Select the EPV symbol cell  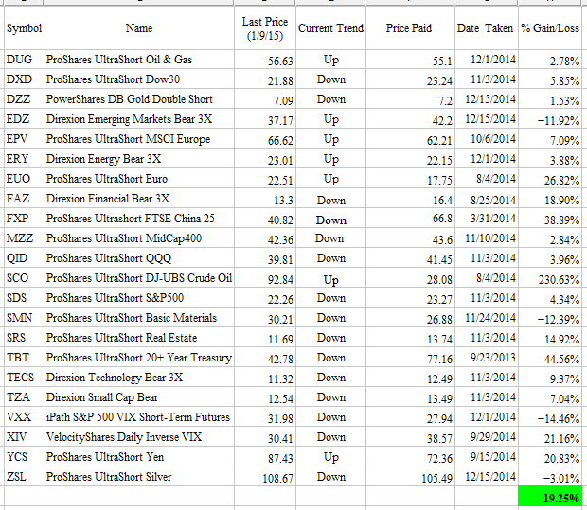tap(24, 138)
